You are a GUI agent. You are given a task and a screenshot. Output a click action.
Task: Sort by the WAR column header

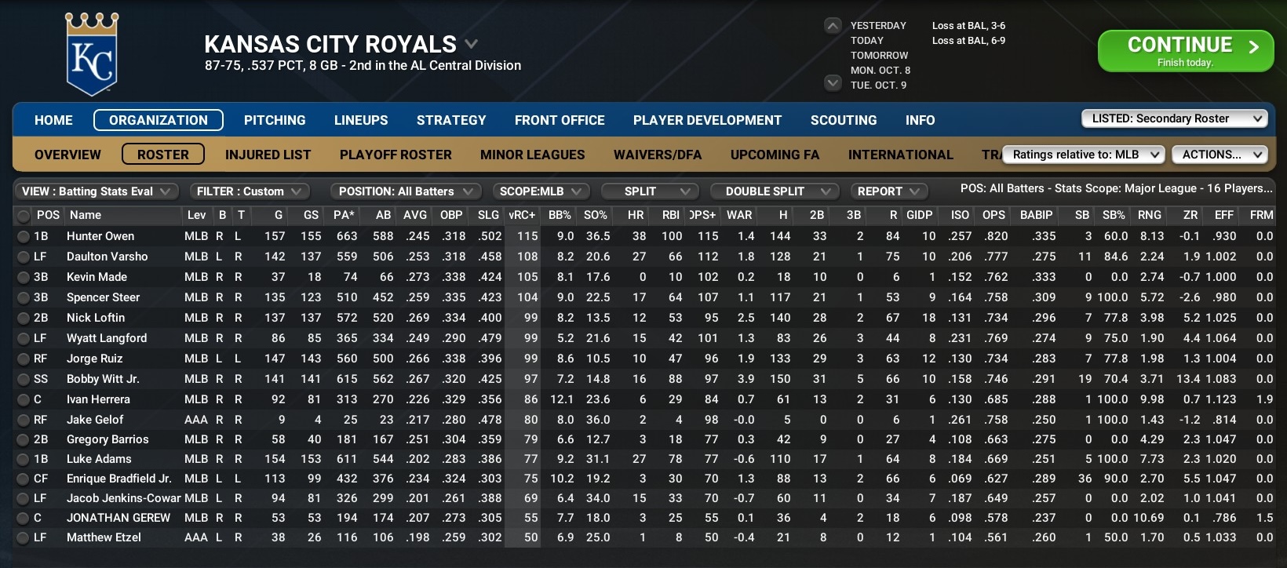pyautogui.click(x=739, y=215)
